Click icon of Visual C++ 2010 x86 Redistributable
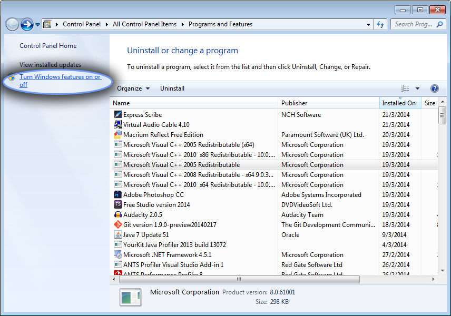The width and height of the screenshot is (451, 316). pyautogui.click(x=117, y=154)
